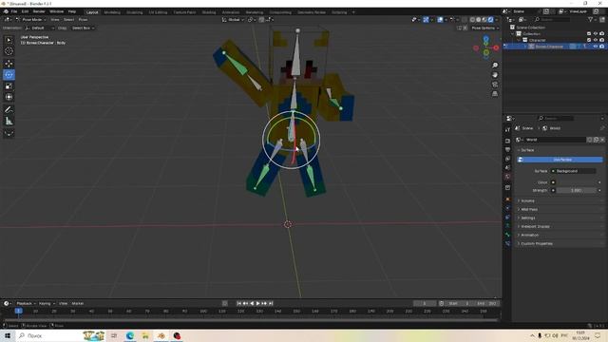Open the Render properties tab icon
The width and height of the screenshot is (608, 342).
[507, 141]
